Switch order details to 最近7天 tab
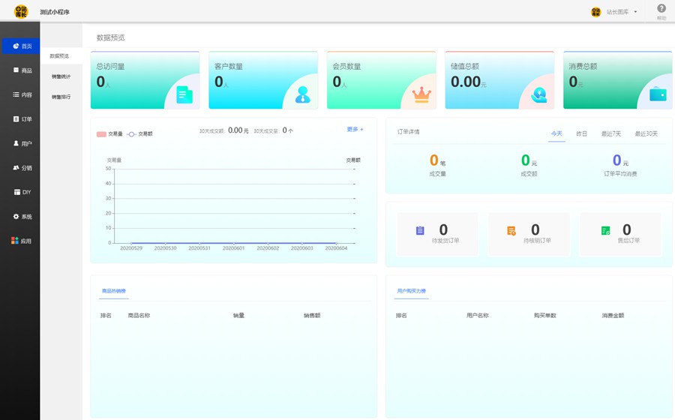Viewport: 675px width, 420px height. (x=610, y=133)
